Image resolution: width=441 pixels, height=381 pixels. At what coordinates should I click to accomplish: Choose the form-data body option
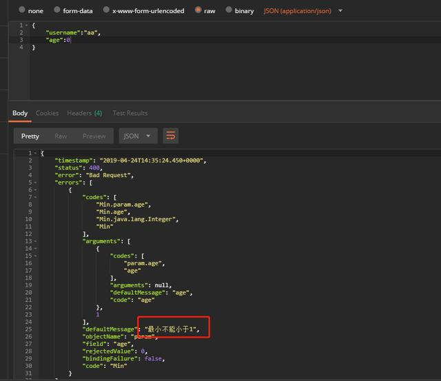(56, 11)
